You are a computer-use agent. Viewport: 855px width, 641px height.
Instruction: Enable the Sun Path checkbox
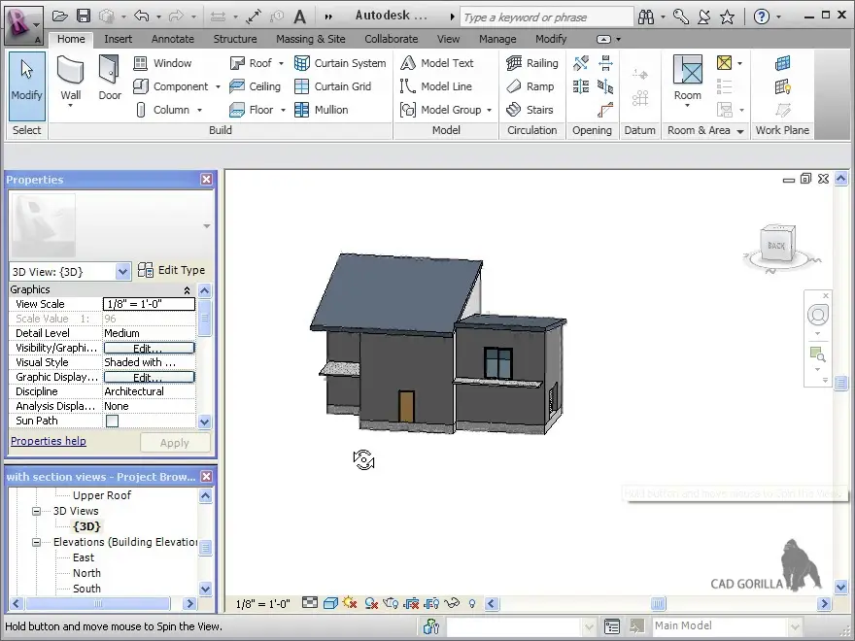tap(112, 421)
